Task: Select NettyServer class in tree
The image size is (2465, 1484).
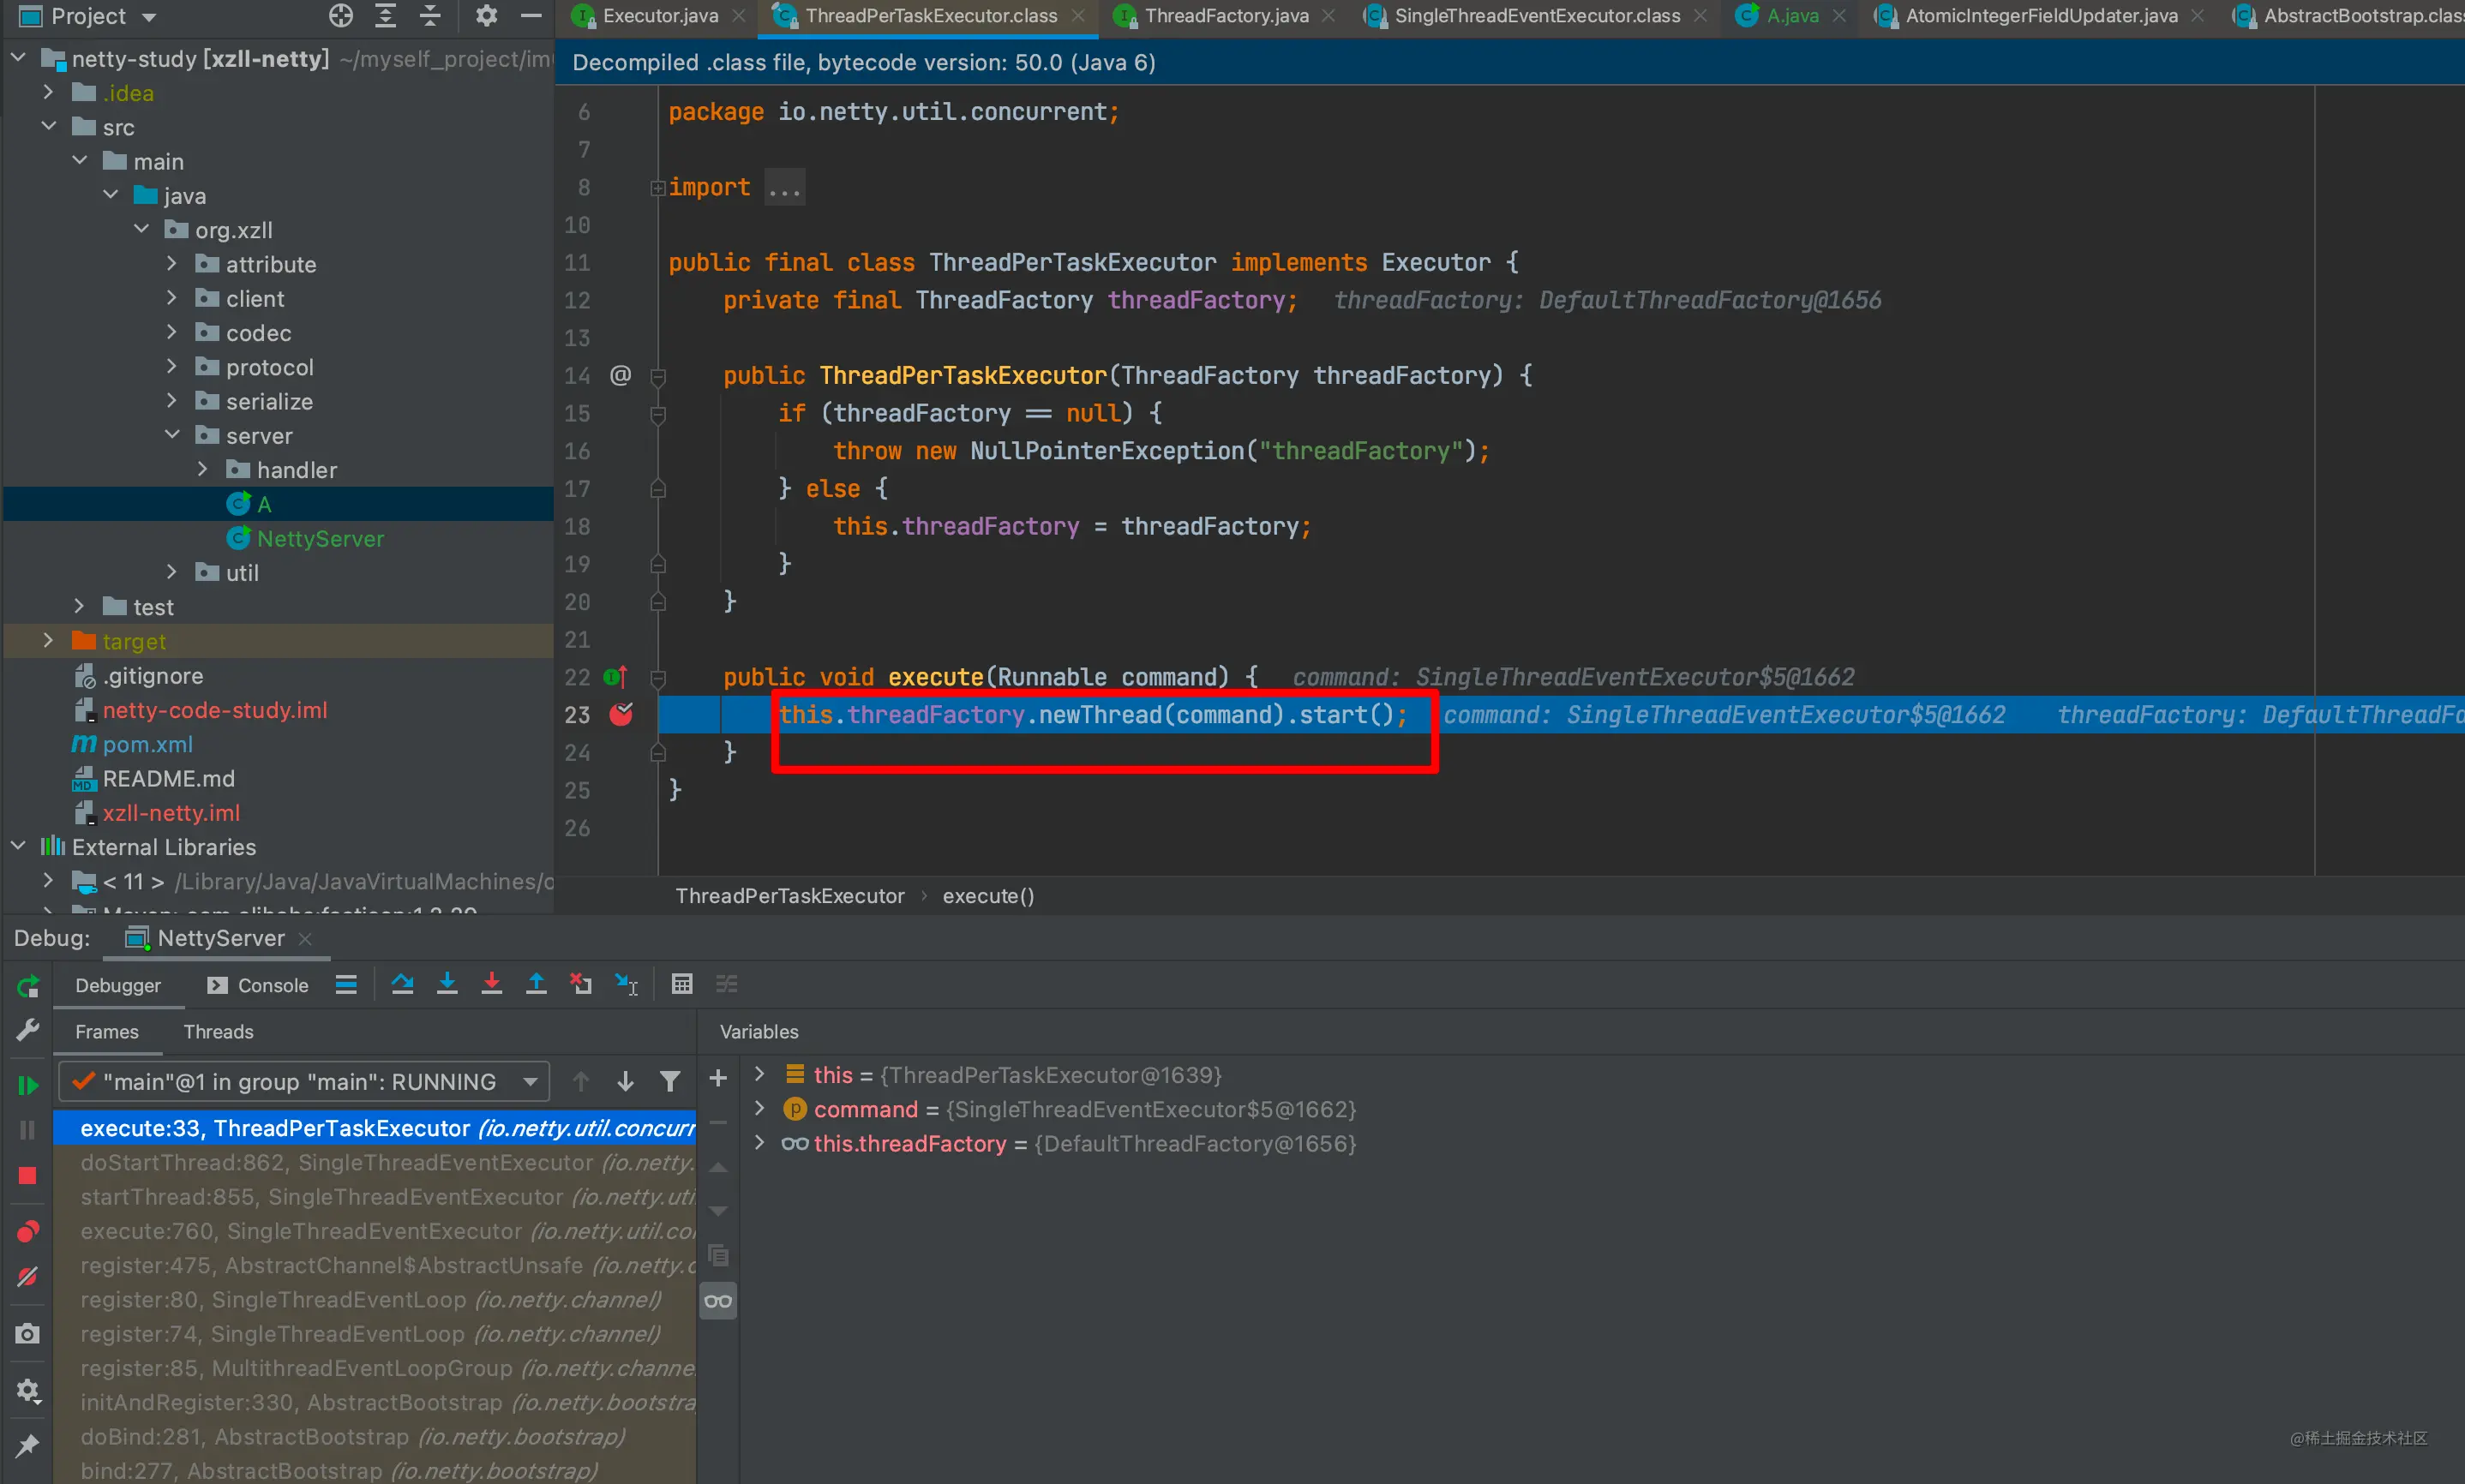Action: [320, 539]
